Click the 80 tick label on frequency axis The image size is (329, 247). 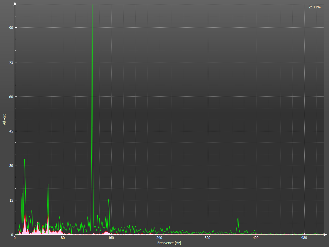pos(63,238)
